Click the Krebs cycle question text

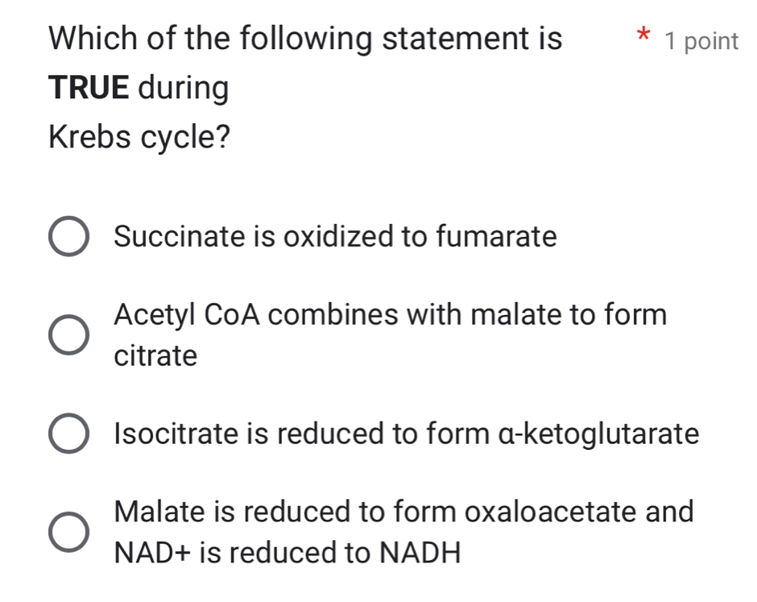(x=141, y=137)
